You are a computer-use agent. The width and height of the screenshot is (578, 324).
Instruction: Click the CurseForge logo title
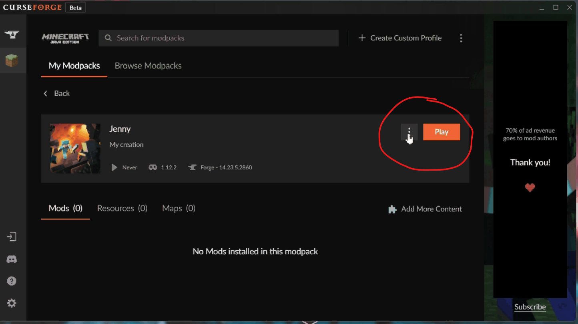[32, 8]
